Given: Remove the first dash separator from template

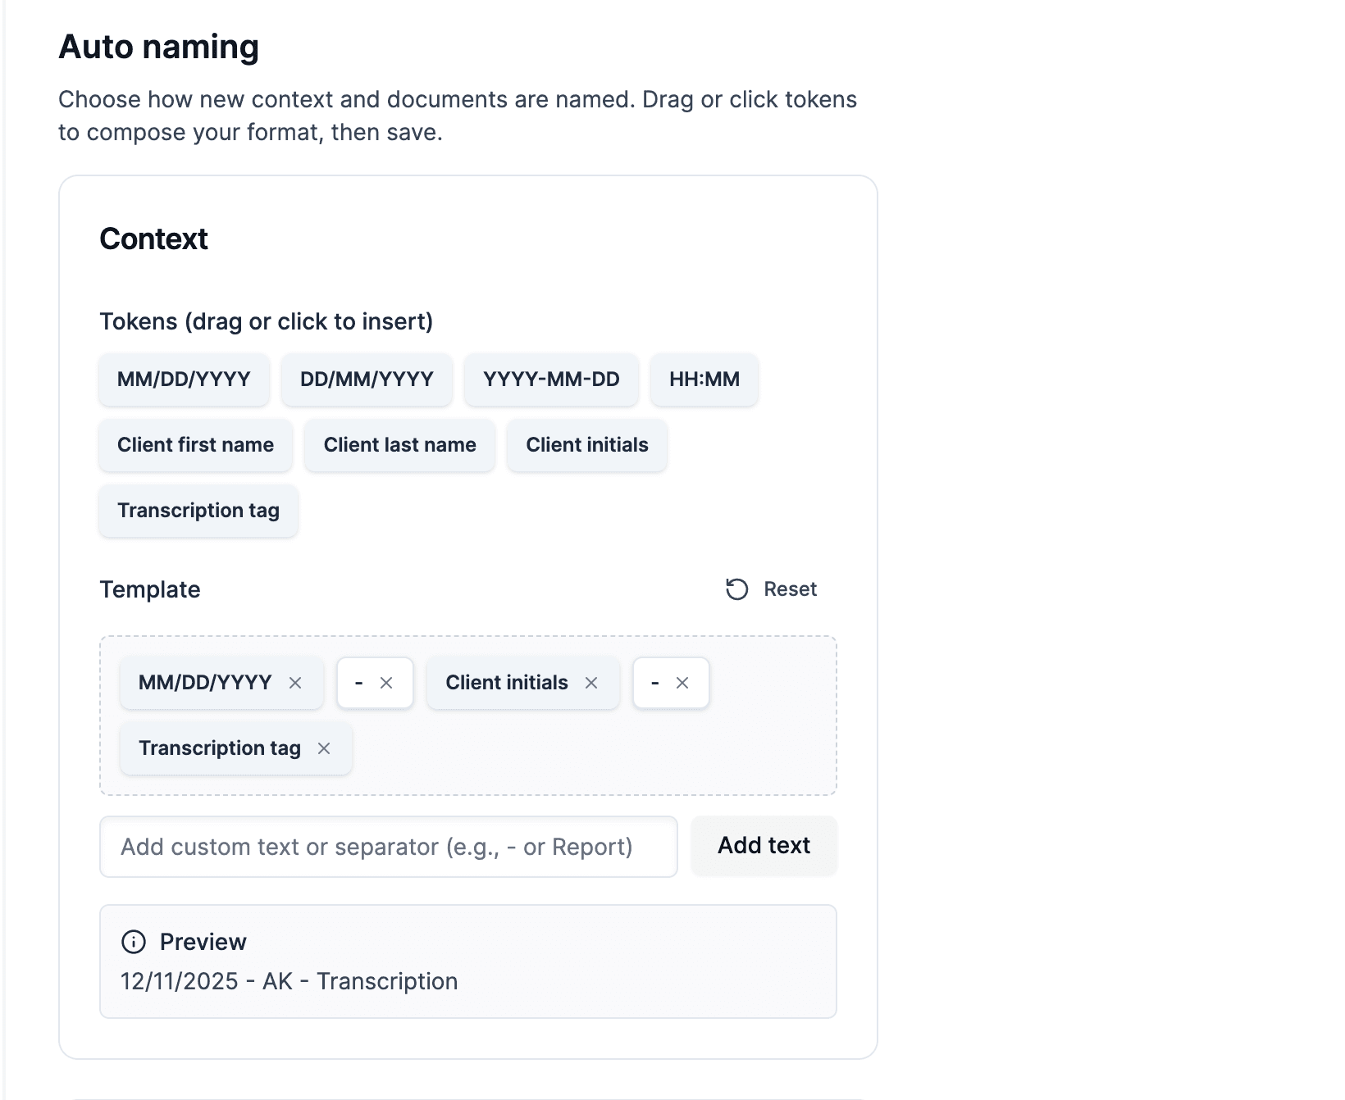Looking at the screenshot, I should (386, 683).
